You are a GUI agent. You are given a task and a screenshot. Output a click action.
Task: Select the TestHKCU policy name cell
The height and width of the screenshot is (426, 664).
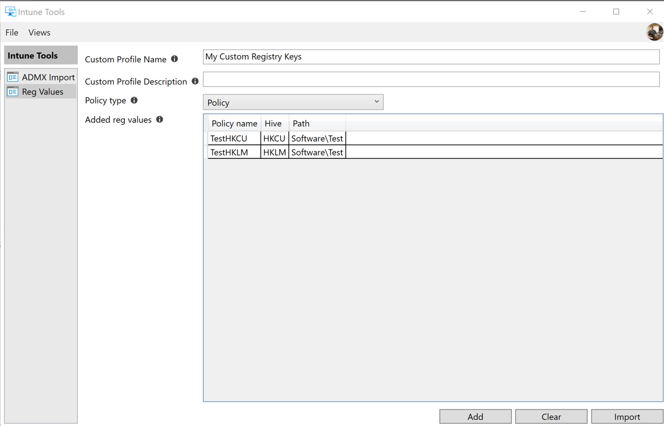[x=234, y=138]
